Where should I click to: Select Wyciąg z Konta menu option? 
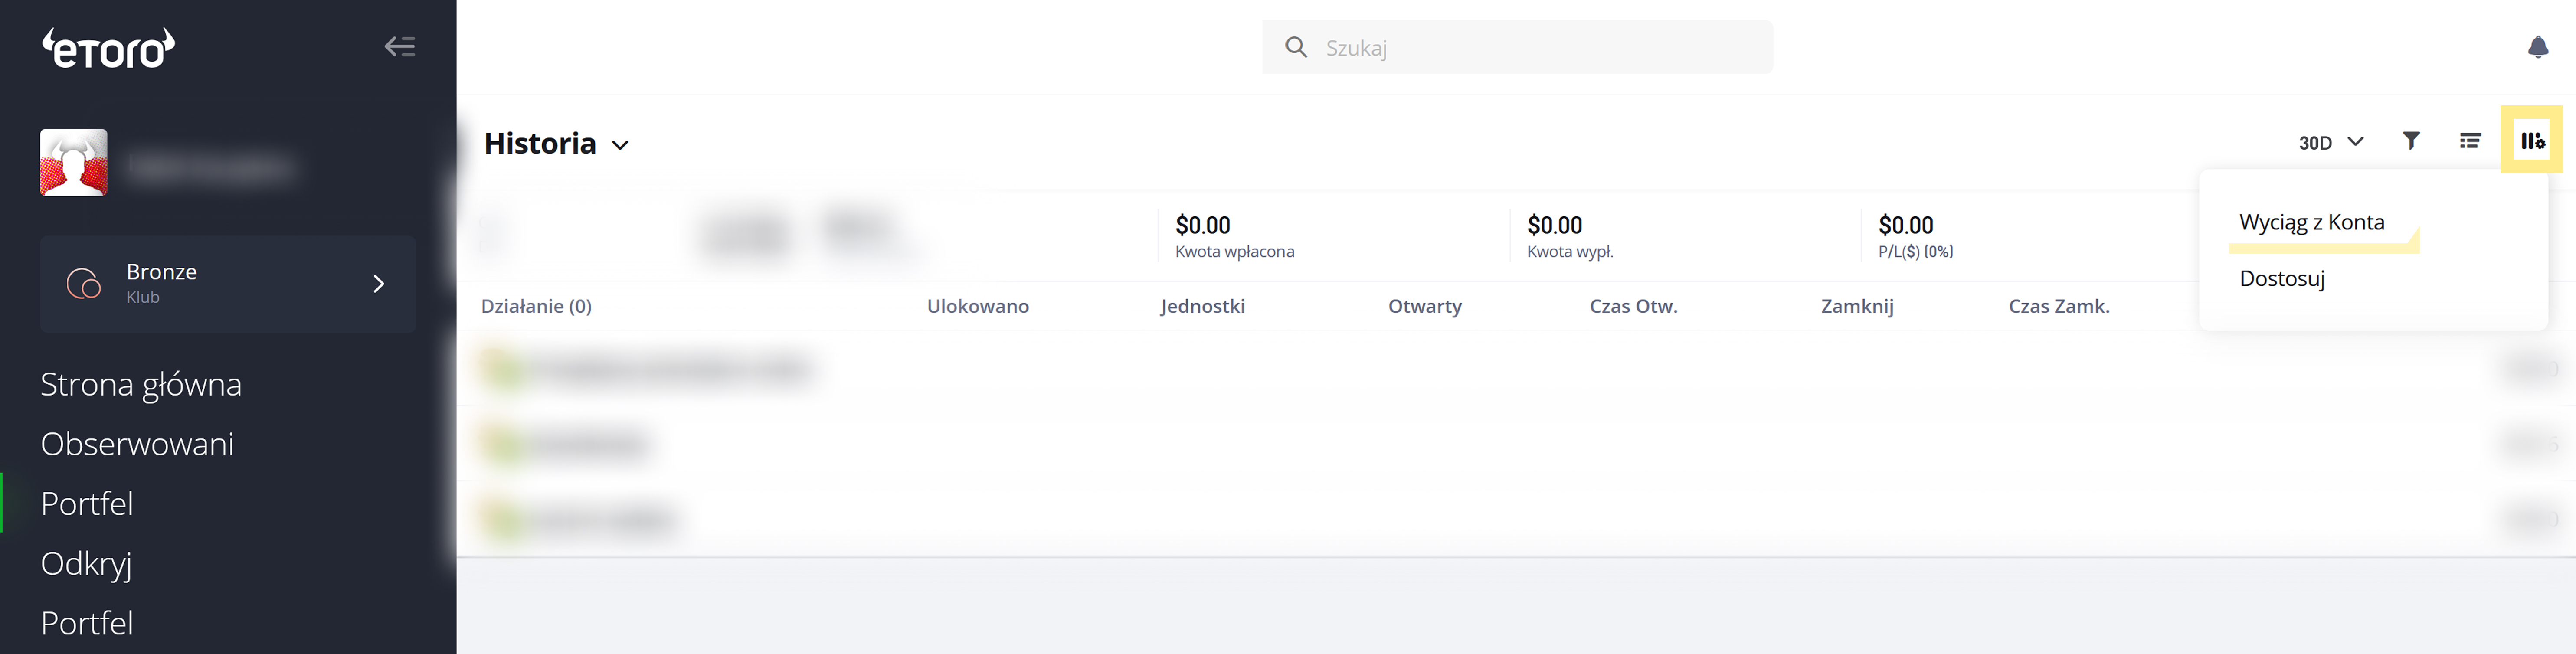2311,222
